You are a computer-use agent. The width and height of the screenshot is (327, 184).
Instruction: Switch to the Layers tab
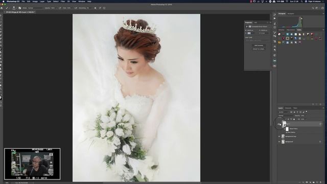[x=281, y=108]
